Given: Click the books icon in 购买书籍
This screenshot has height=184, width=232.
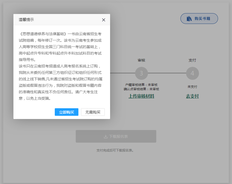Looking at the screenshot, I should [x=189, y=19].
